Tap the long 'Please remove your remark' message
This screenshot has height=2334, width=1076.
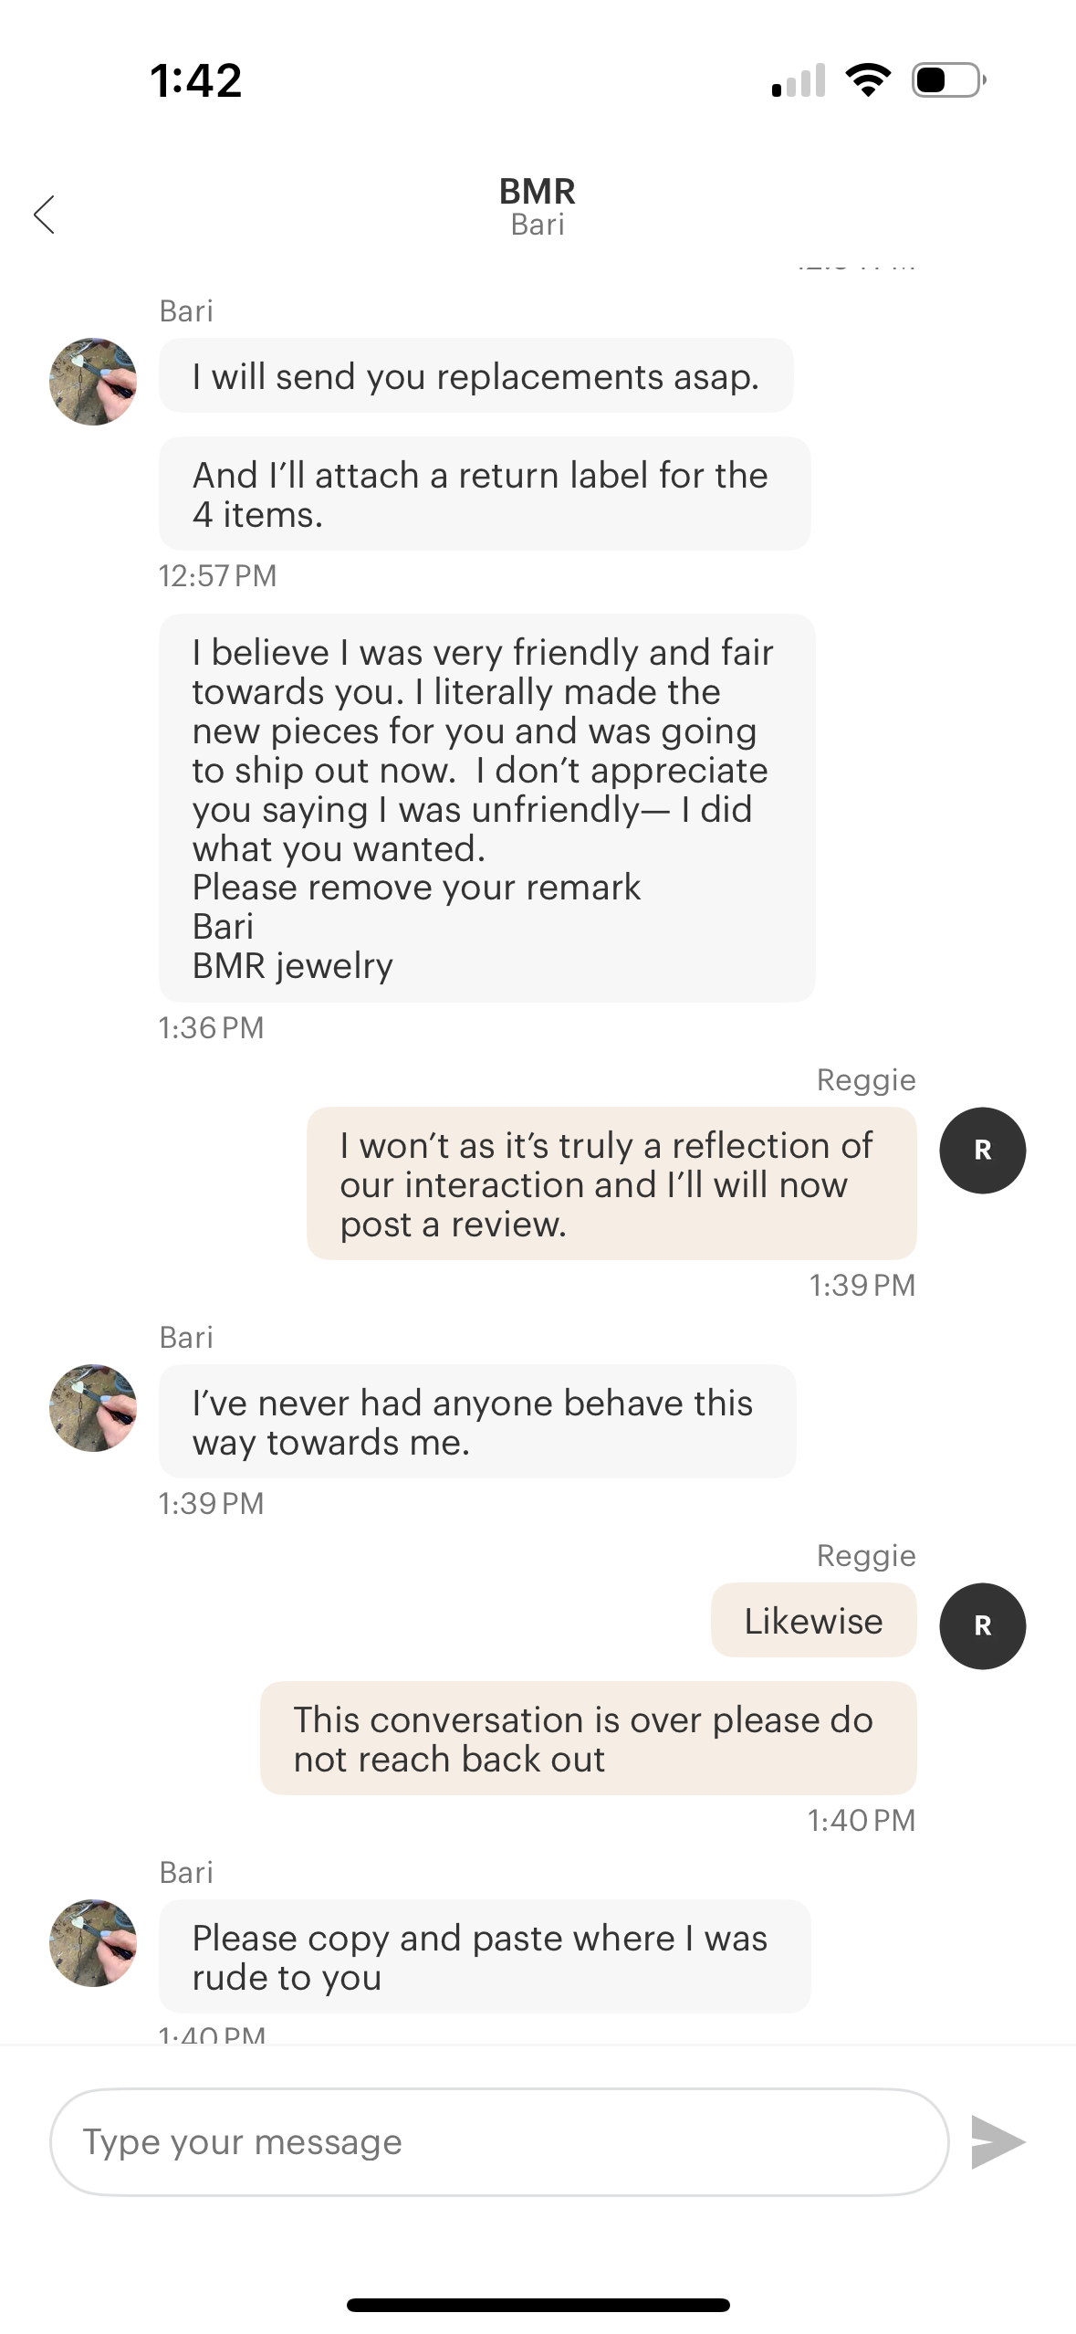pyautogui.click(x=486, y=808)
